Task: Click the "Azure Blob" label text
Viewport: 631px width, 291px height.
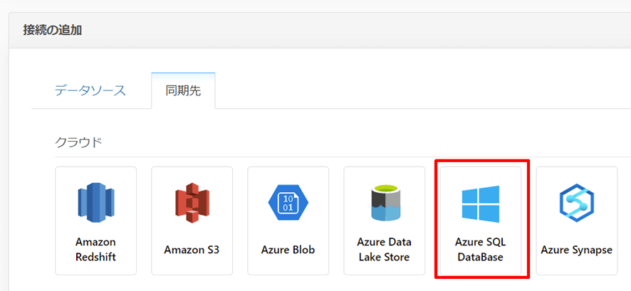Action: (288, 250)
